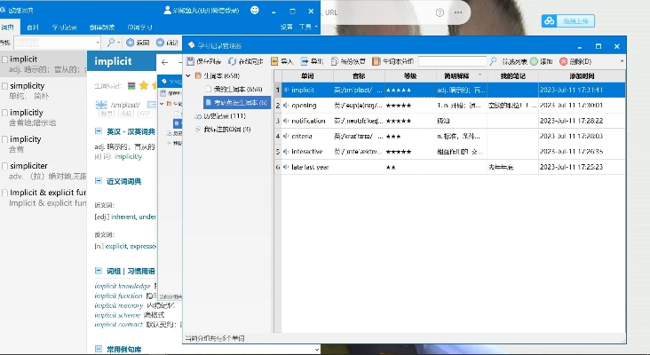The height and width of the screenshot is (355, 650).
Task: Click the import icon in record manager toolbar
Action: pos(274,61)
